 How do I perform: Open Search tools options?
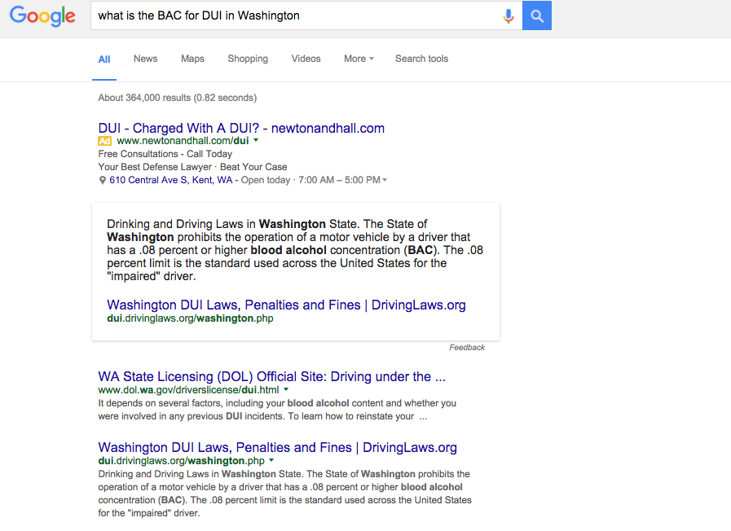pos(421,59)
